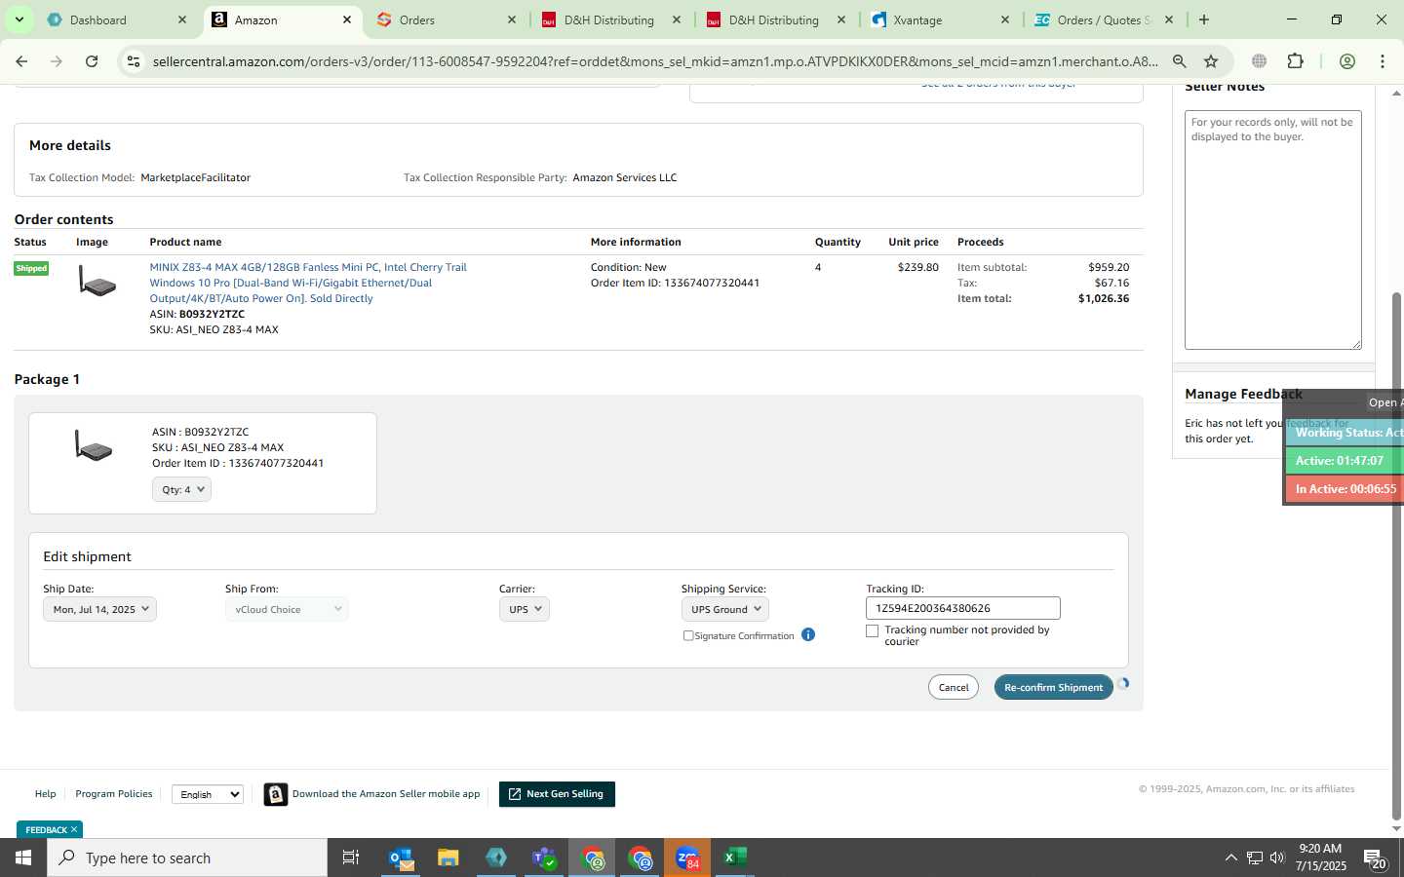Open the Shipping Service UPS Ground dropdown
This screenshot has height=877, width=1404.
(x=725, y=609)
